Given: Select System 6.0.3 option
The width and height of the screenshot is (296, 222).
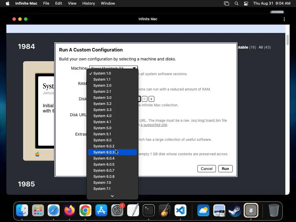Looking at the screenshot, I should 112,152.
